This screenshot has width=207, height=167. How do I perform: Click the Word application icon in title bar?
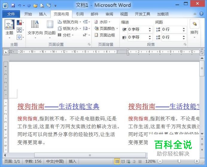[5, 6]
